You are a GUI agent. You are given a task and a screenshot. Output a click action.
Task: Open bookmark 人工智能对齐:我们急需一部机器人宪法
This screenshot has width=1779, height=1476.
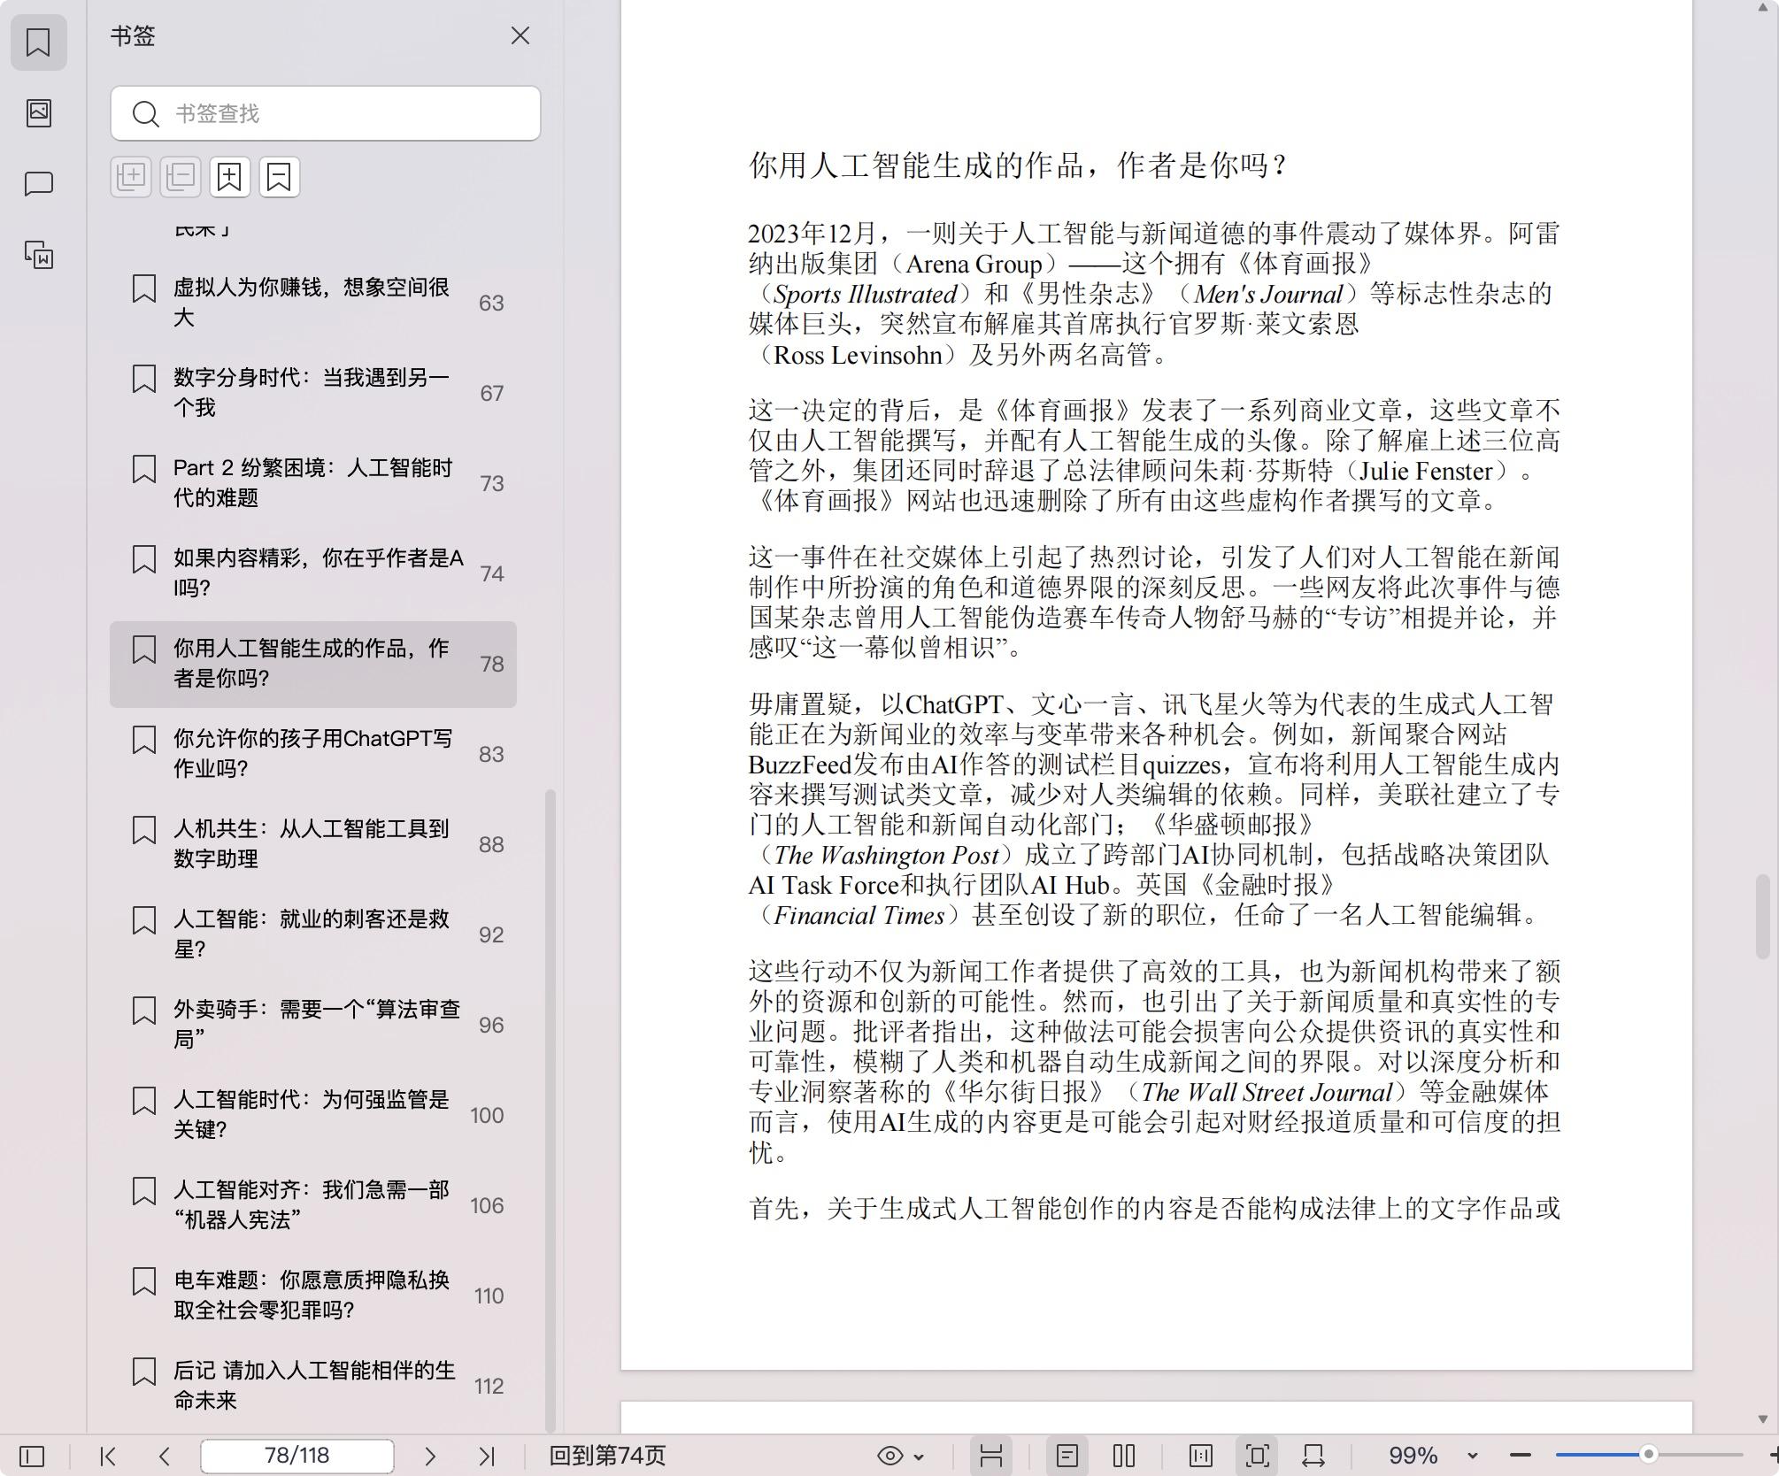(313, 1205)
